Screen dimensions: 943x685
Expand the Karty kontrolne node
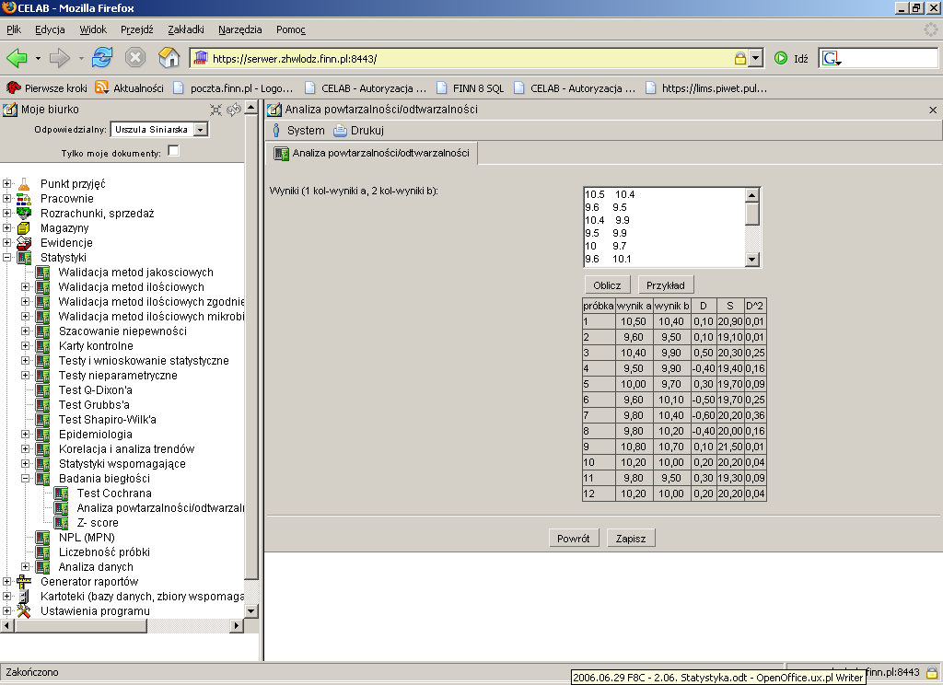(x=25, y=346)
